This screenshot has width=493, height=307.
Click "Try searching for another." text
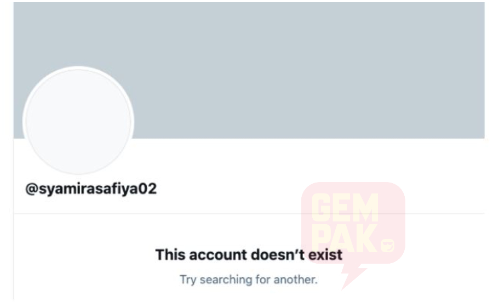tap(249, 280)
